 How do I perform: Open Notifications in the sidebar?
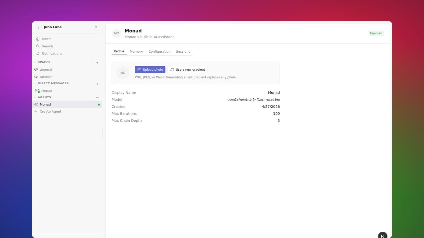tap(67, 53)
